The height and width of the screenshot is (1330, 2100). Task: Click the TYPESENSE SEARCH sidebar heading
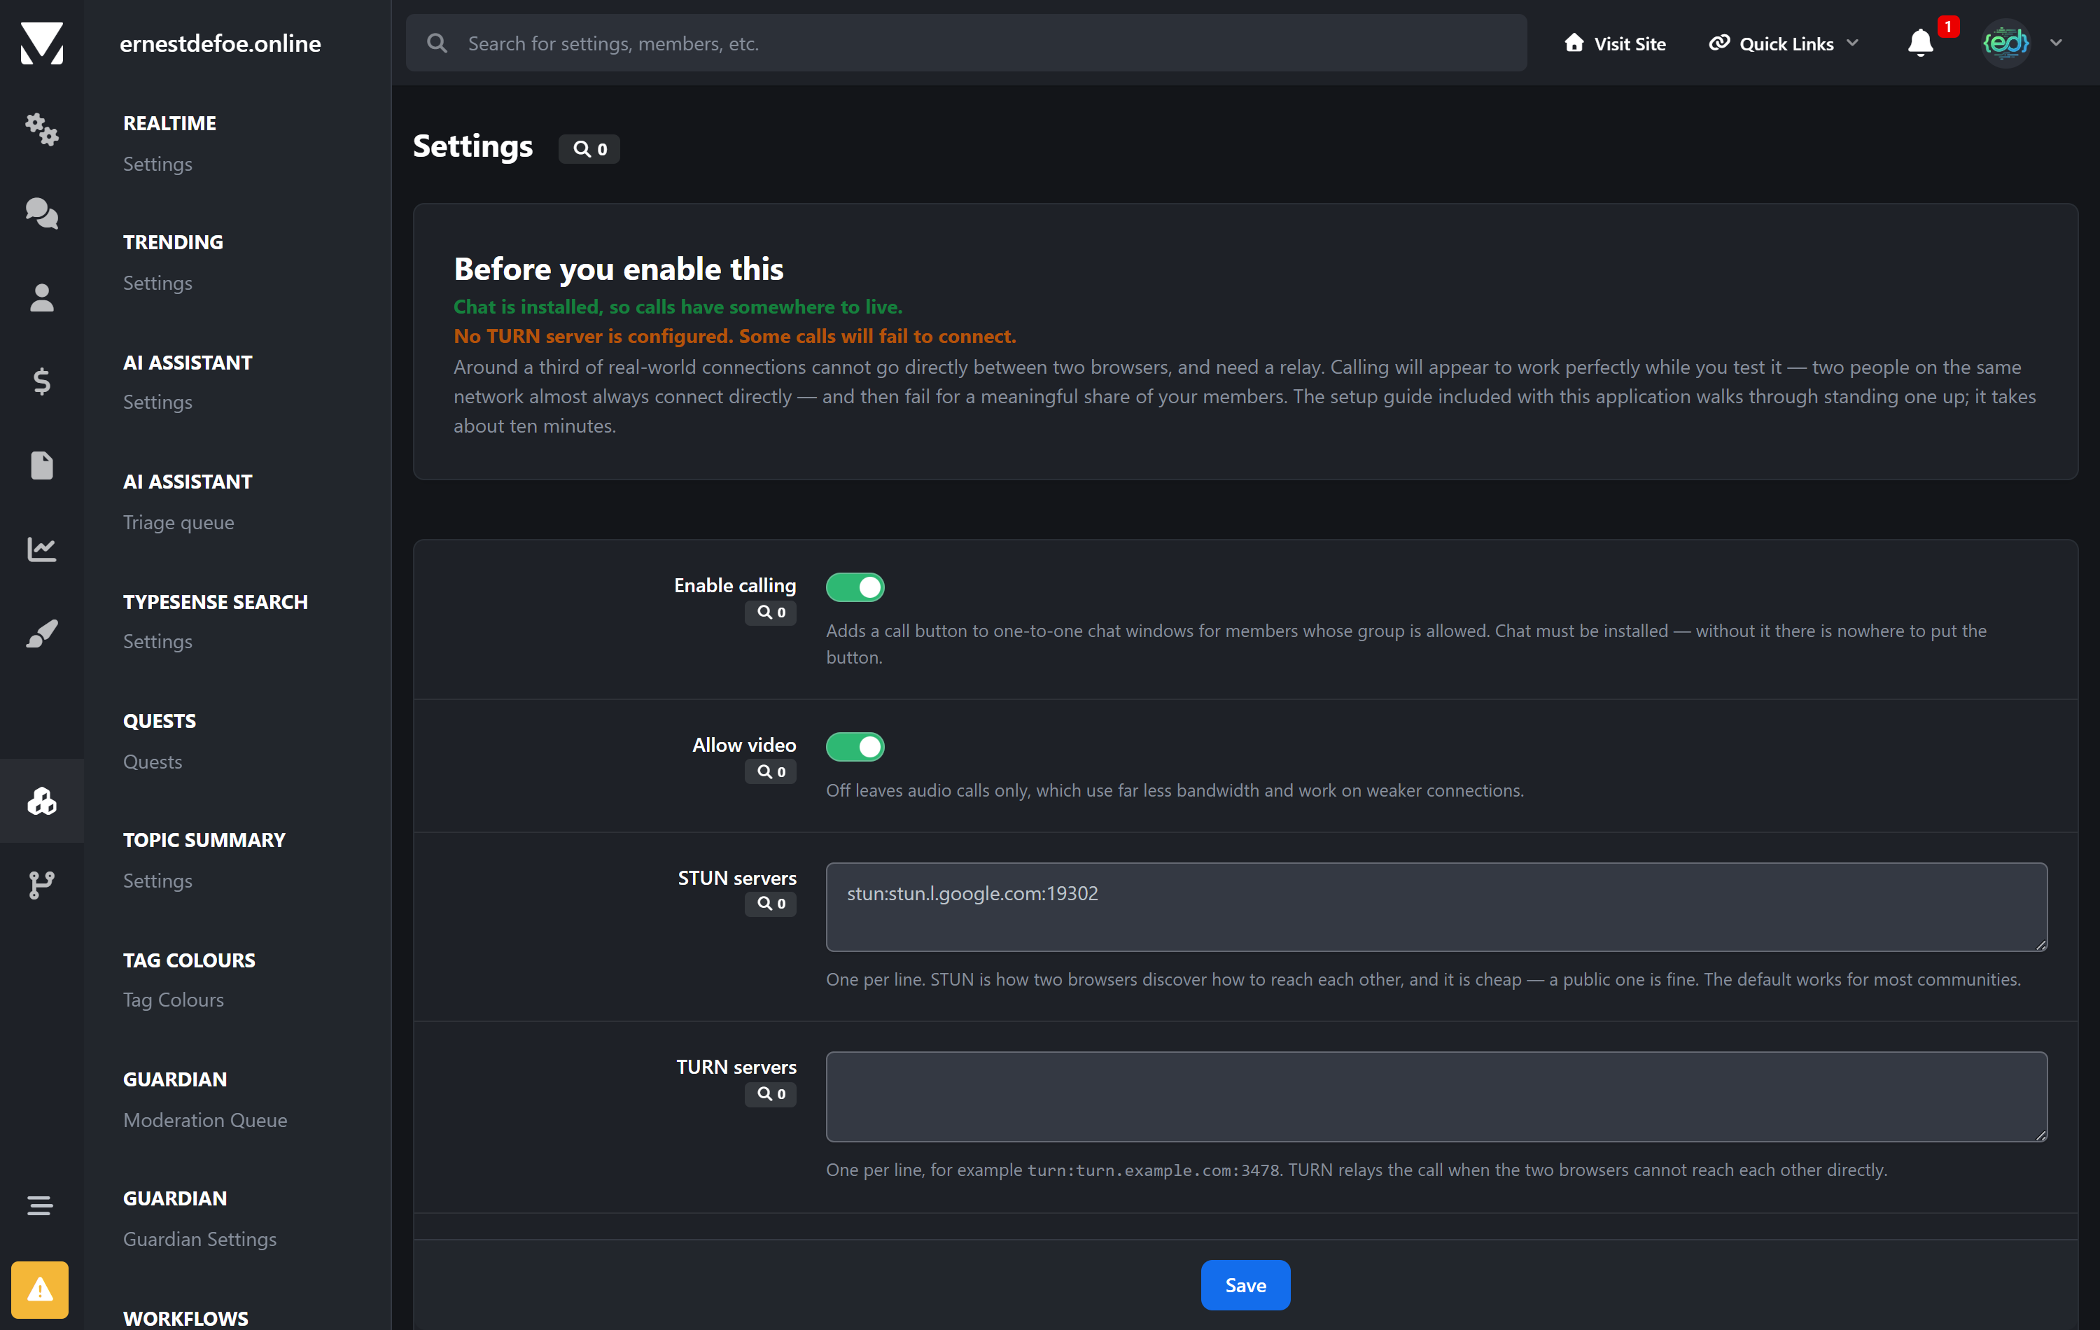coord(216,602)
